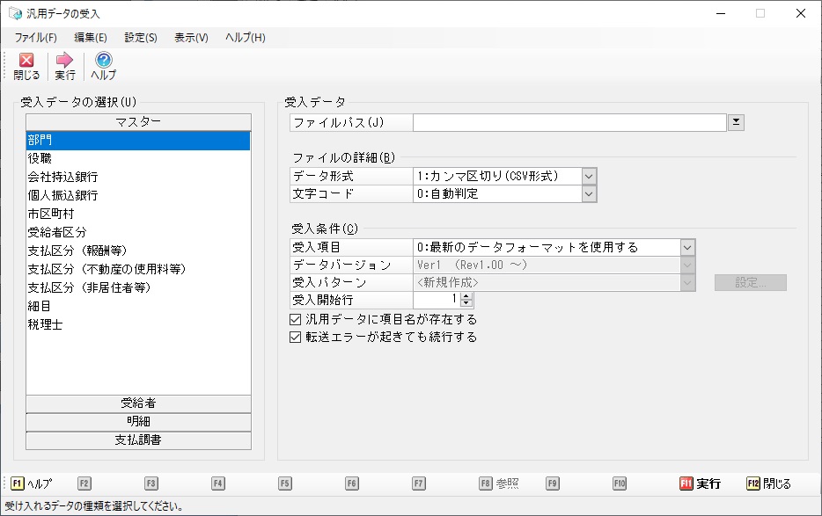Select 税理士 in the master list

[45, 324]
